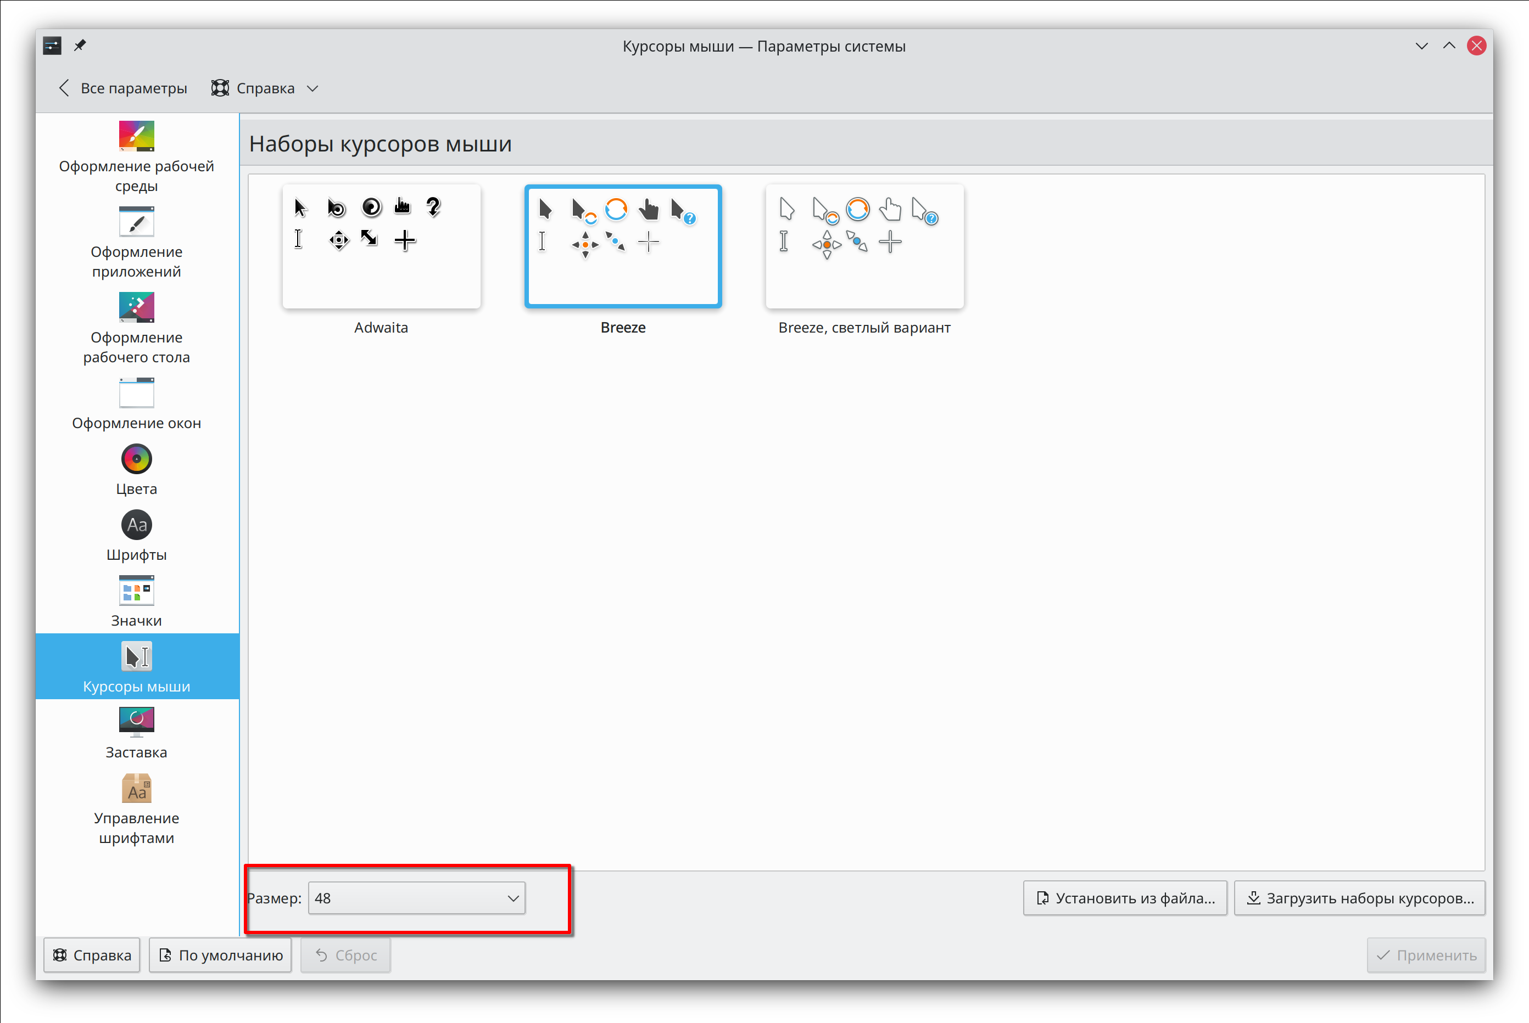This screenshot has width=1529, height=1023.
Task: Open the Заставка splash screen icon
Action: (136, 722)
